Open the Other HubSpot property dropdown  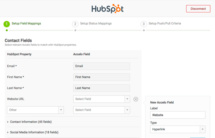pos(35,110)
